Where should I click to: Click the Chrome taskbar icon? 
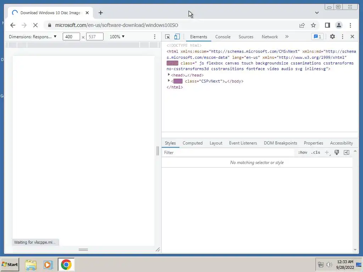[x=66, y=265]
